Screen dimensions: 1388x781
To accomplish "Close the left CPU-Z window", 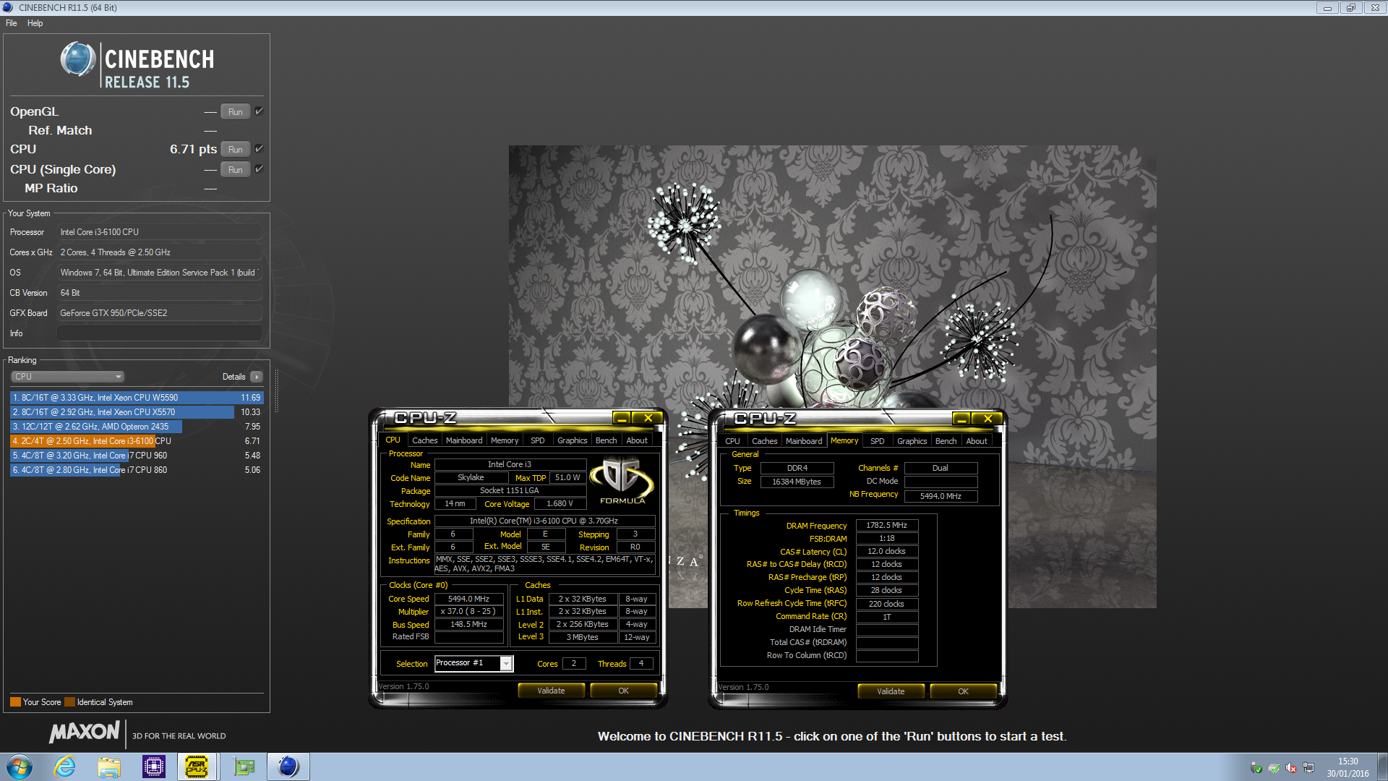I will 648,418.
